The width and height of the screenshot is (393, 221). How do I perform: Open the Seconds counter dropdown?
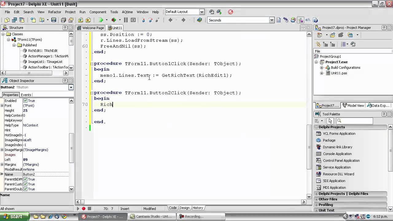coord(272,20)
